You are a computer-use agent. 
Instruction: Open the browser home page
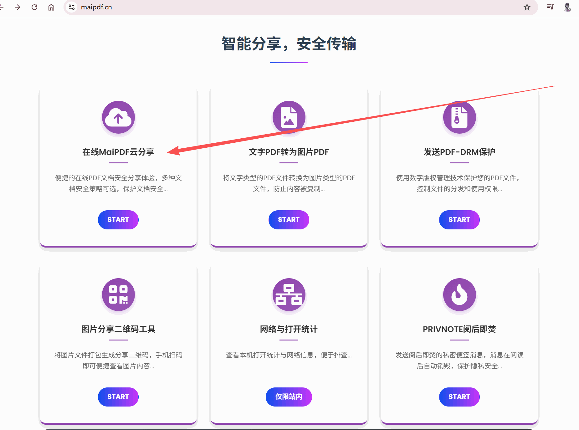pyautogui.click(x=51, y=7)
